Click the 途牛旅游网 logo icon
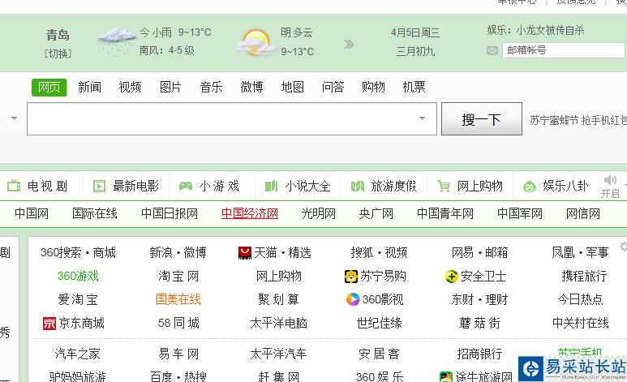Viewport: 627px width, 382px height. [x=446, y=377]
